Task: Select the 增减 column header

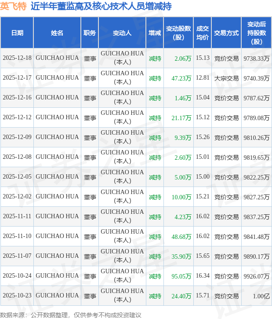Action: point(155,33)
